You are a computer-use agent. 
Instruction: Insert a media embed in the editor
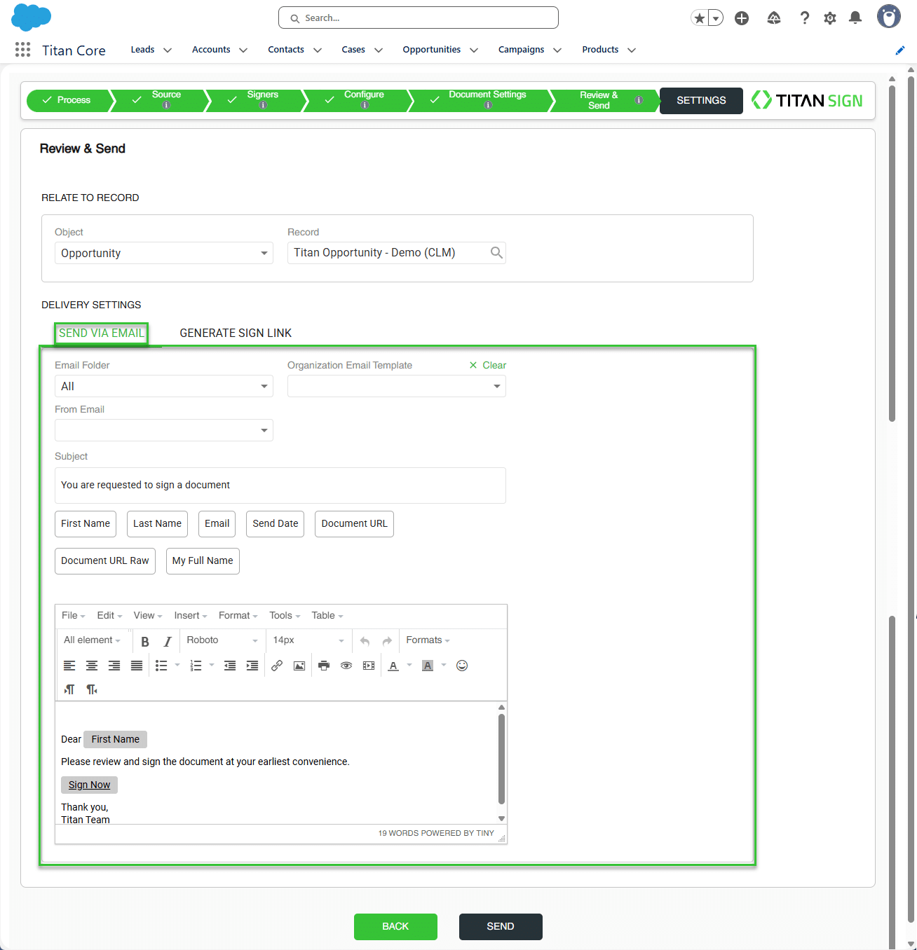click(368, 665)
